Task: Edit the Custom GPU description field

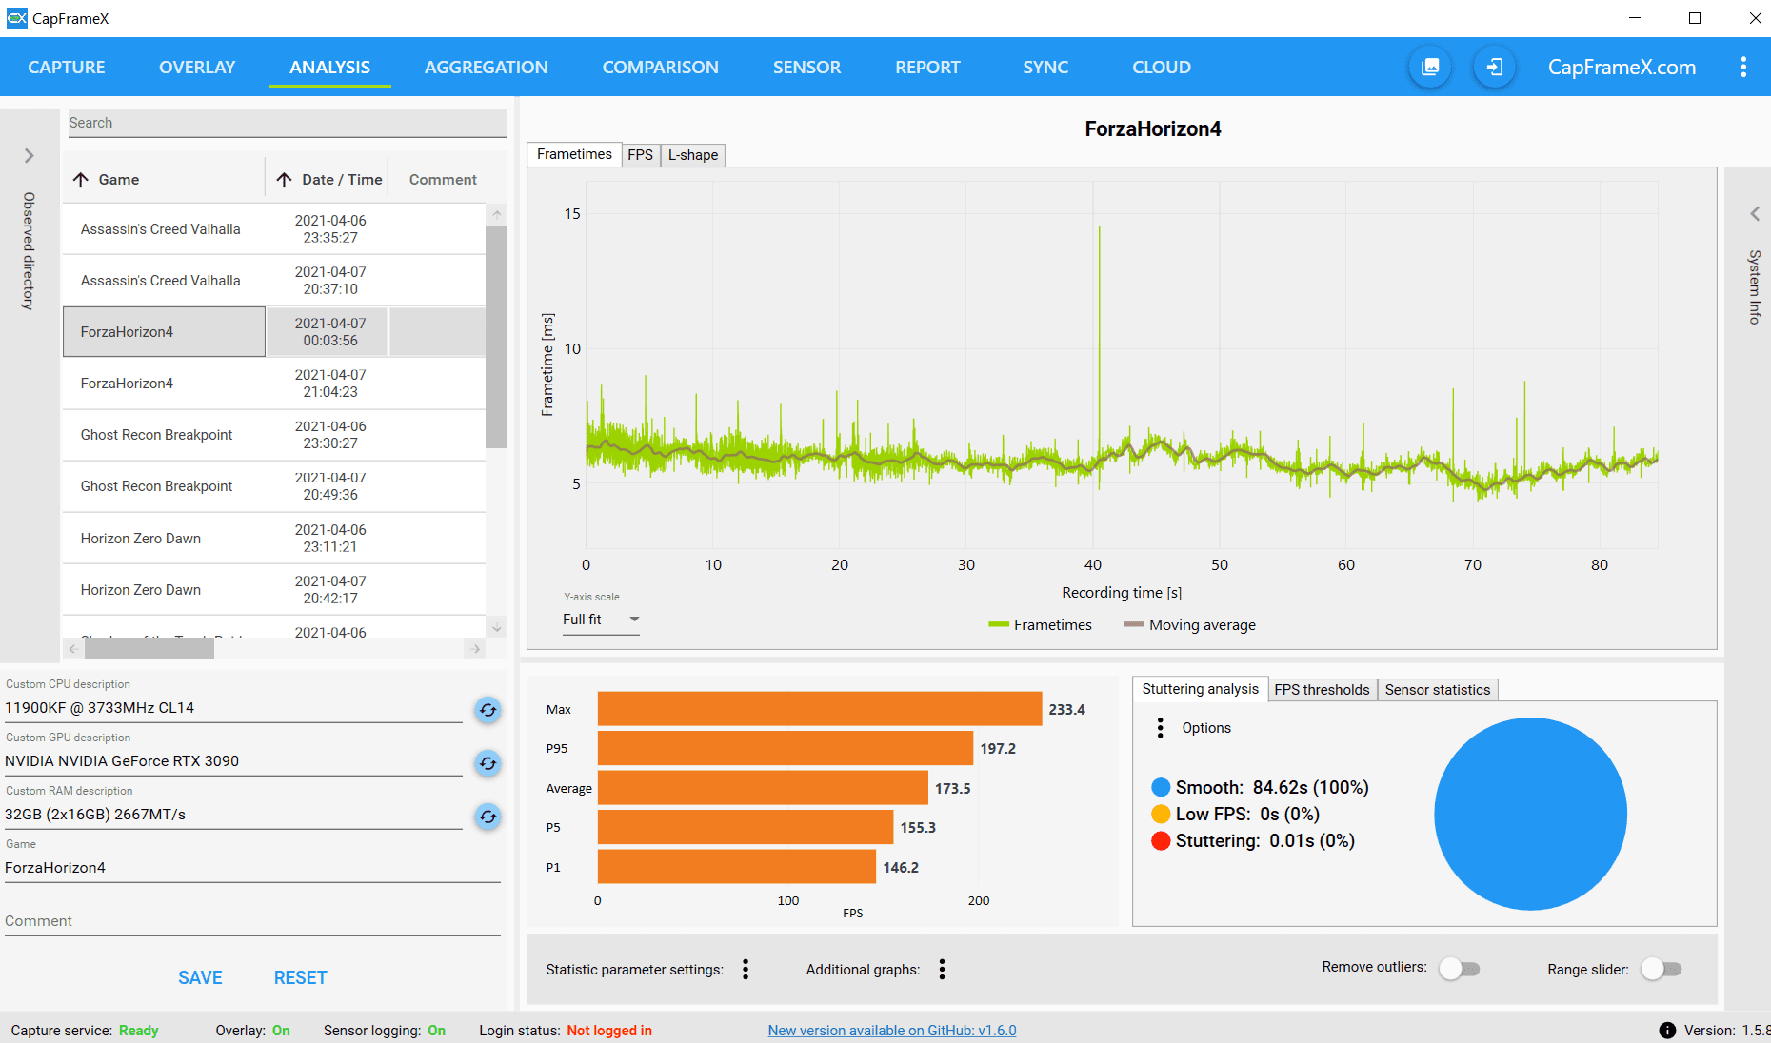Action: (233, 761)
